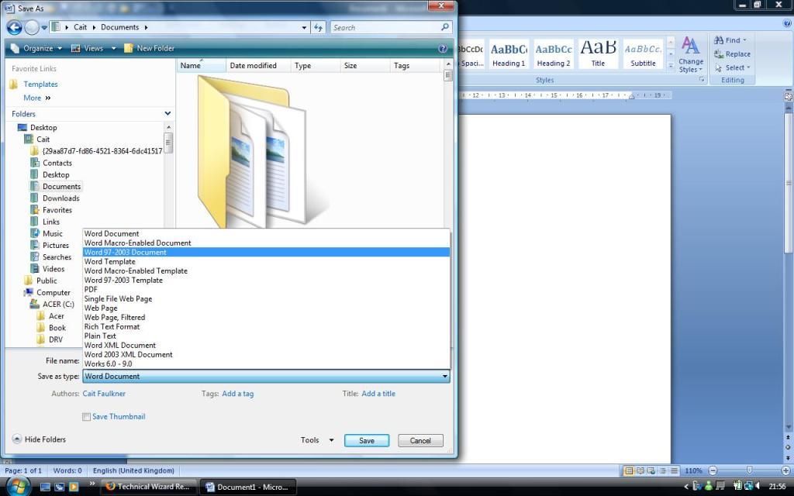Open recent pages dropdown next to Forward arrow
Viewport: 794px width, 496px height.
click(x=44, y=28)
